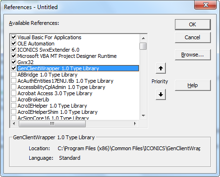
Task: Close the References dialog window
Action: 206,5
